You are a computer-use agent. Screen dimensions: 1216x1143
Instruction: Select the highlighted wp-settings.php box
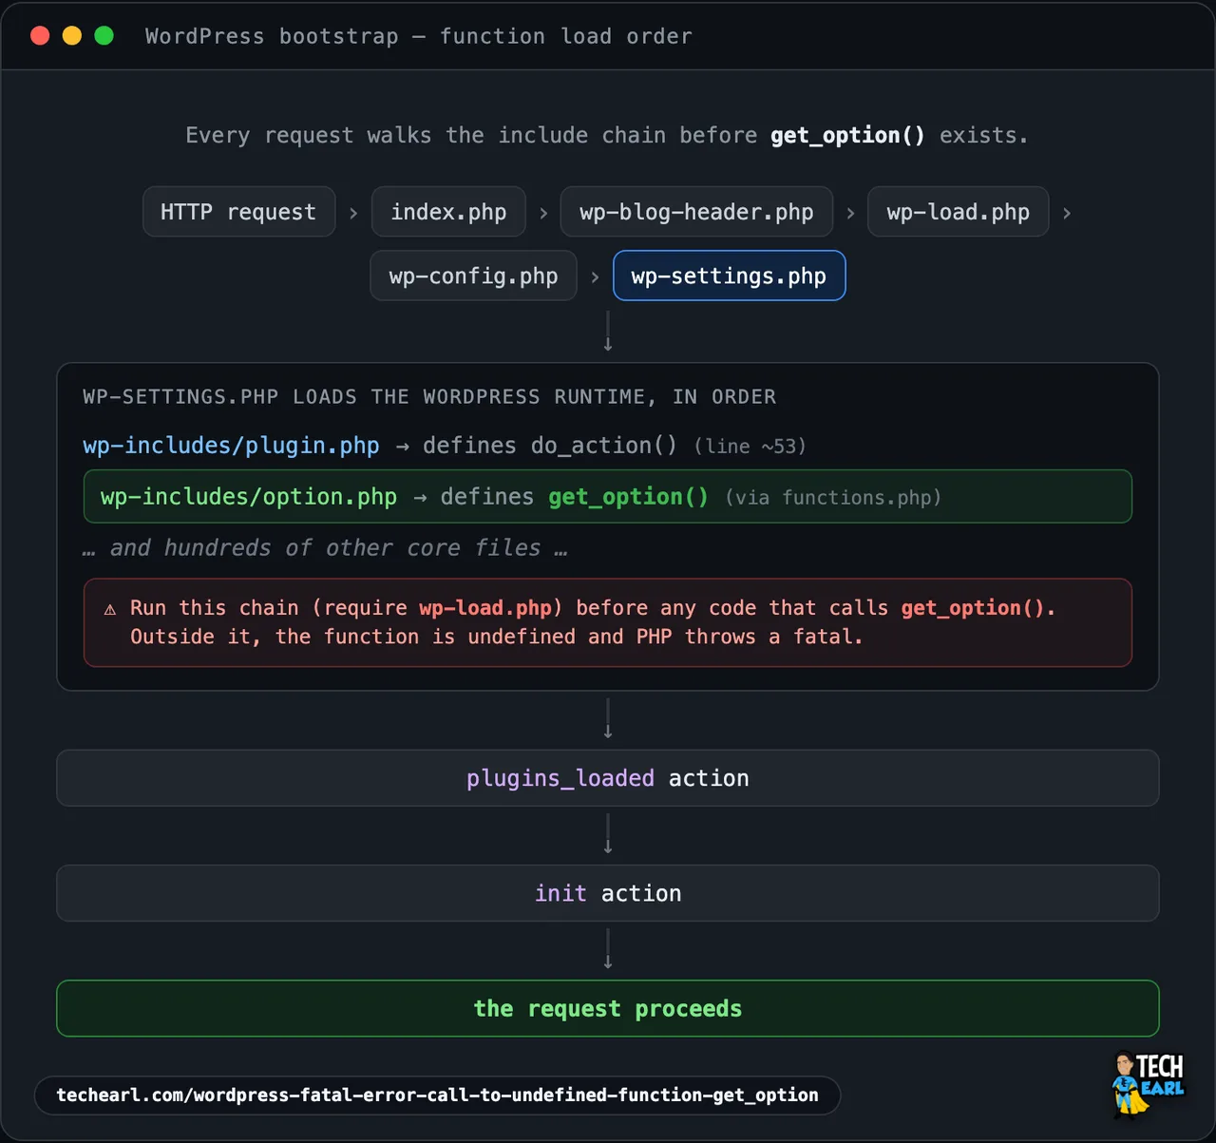click(x=729, y=276)
